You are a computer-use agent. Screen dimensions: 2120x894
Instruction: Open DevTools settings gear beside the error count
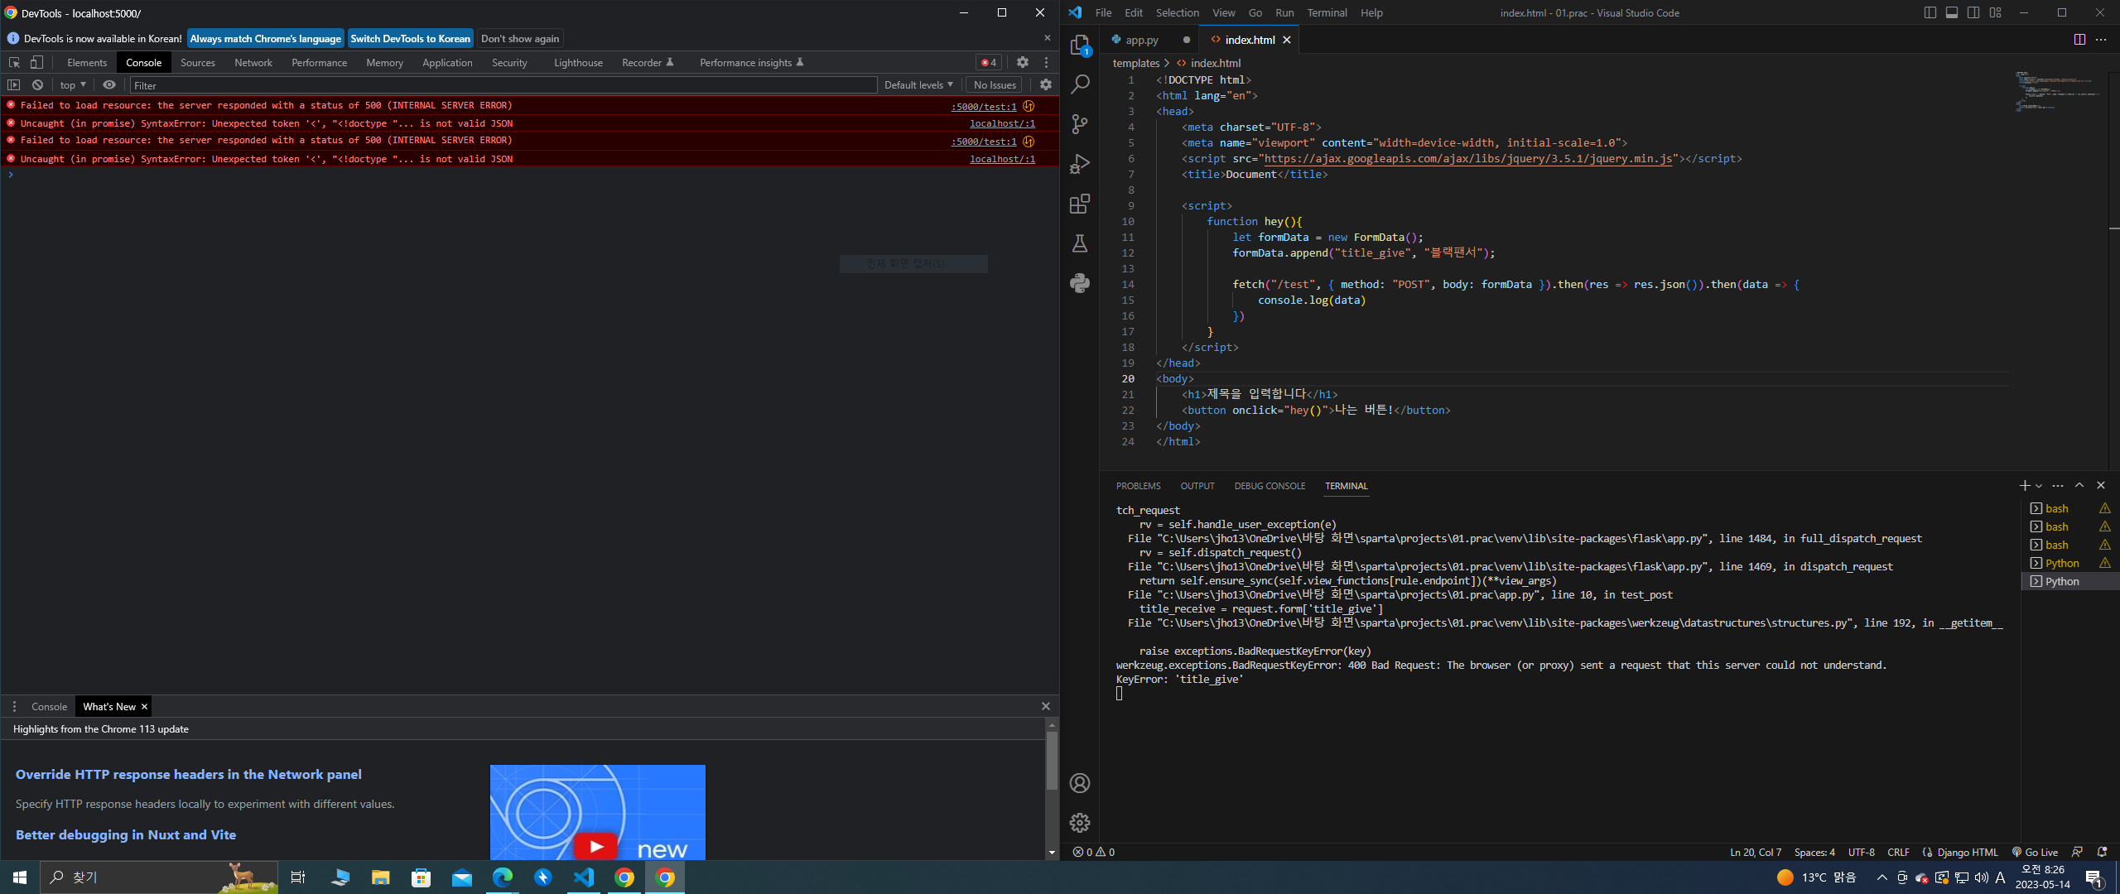[x=1023, y=62]
